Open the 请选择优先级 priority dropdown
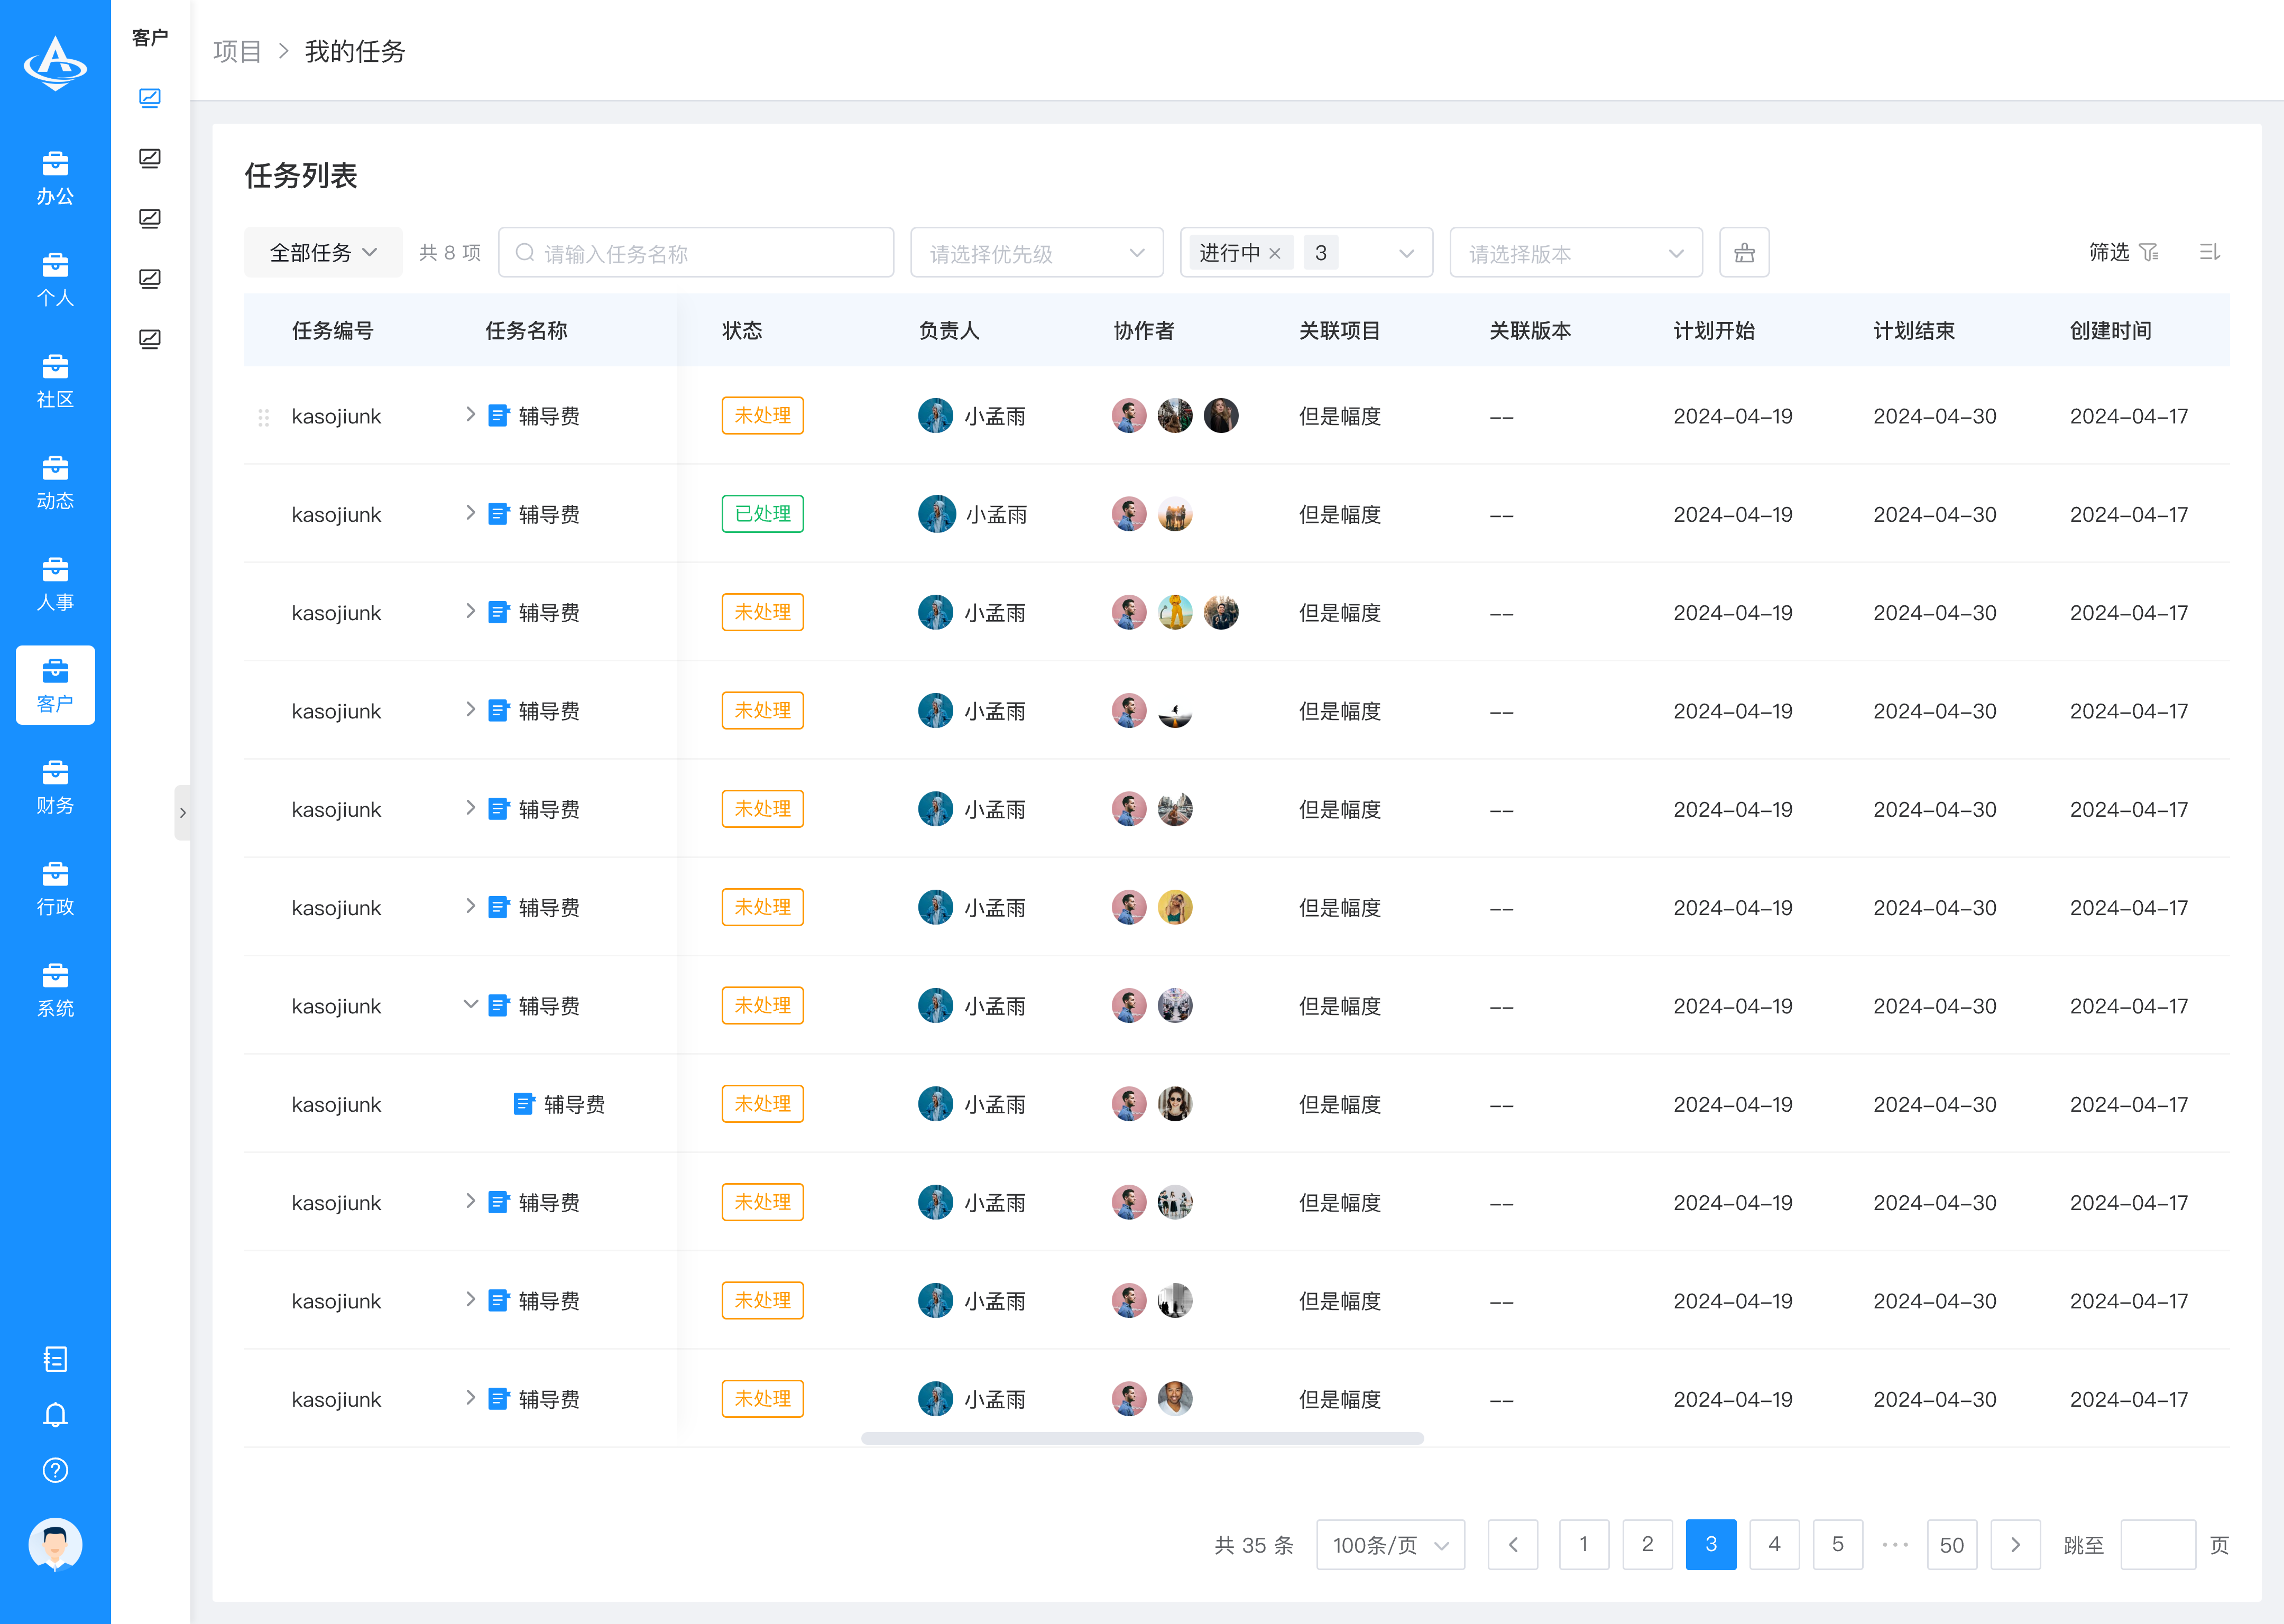This screenshot has width=2284, height=1624. coord(1036,253)
